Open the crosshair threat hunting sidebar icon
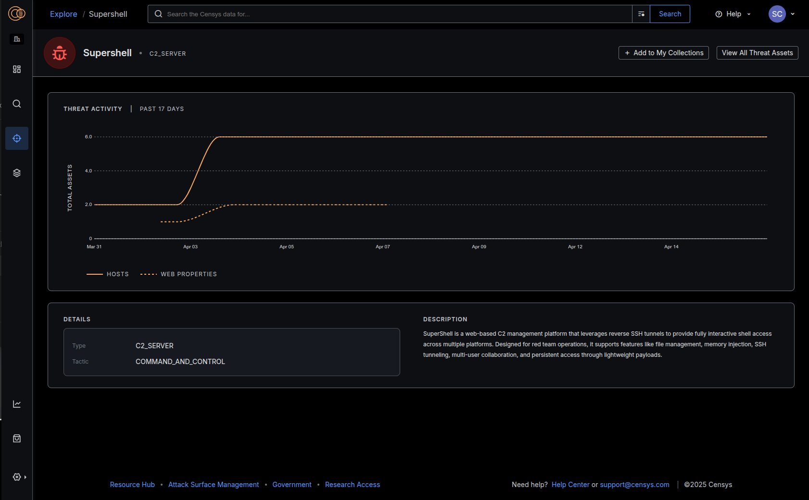The image size is (809, 500). [x=17, y=138]
